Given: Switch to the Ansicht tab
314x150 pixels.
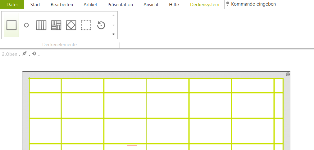Looking at the screenshot, I should coord(151,5).
